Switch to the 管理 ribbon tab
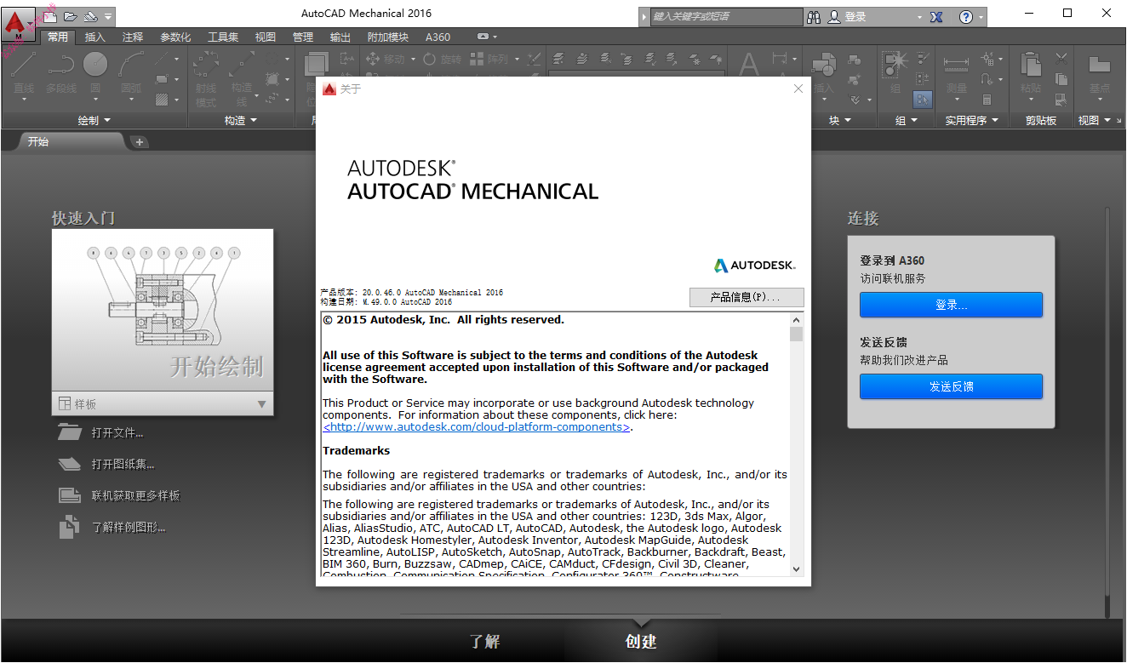This screenshot has width=1127, height=663. (303, 37)
